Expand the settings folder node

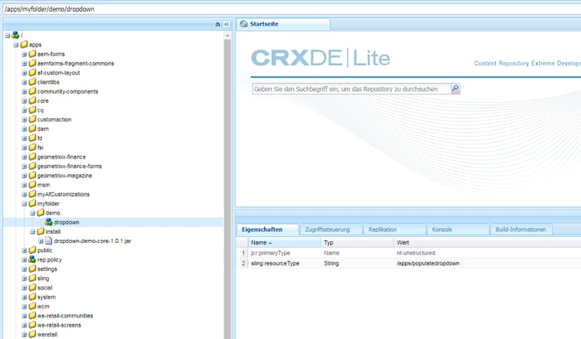[x=24, y=269]
